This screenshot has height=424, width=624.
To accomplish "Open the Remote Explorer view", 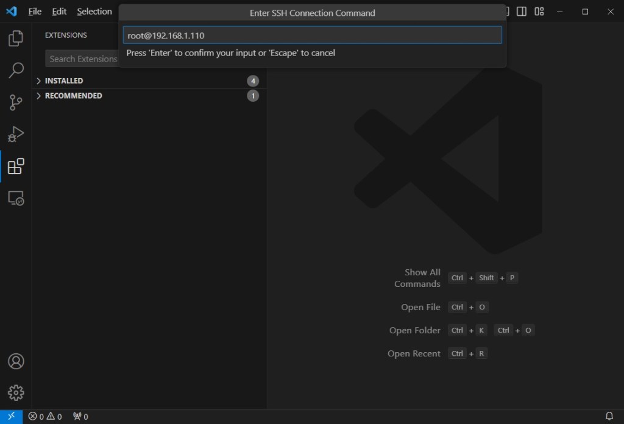I will click(x=16, y=198).
